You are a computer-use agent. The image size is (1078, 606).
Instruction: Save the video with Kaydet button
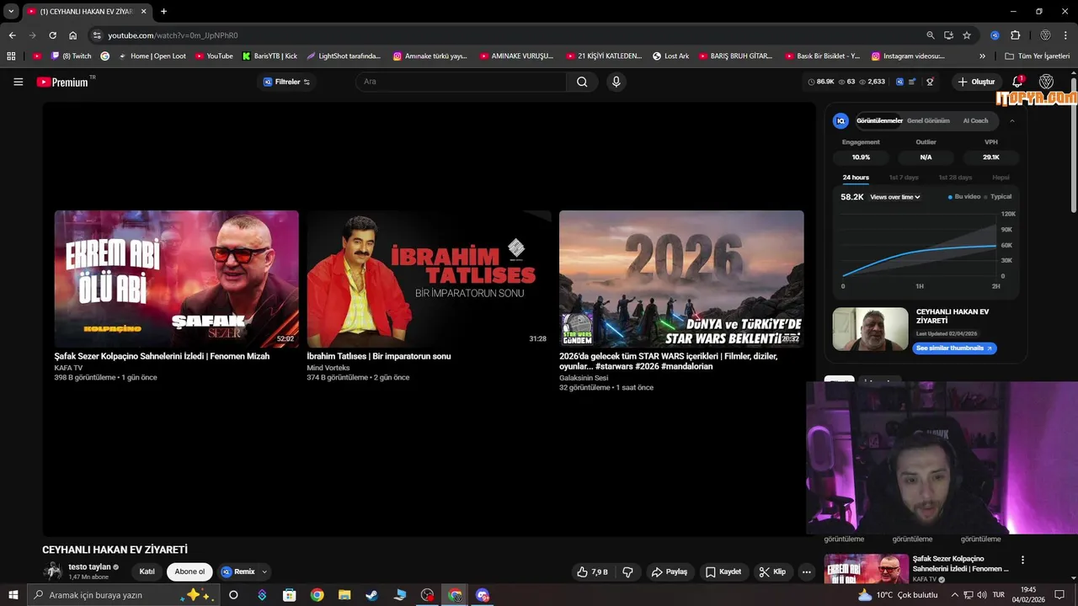coord(723,571)
